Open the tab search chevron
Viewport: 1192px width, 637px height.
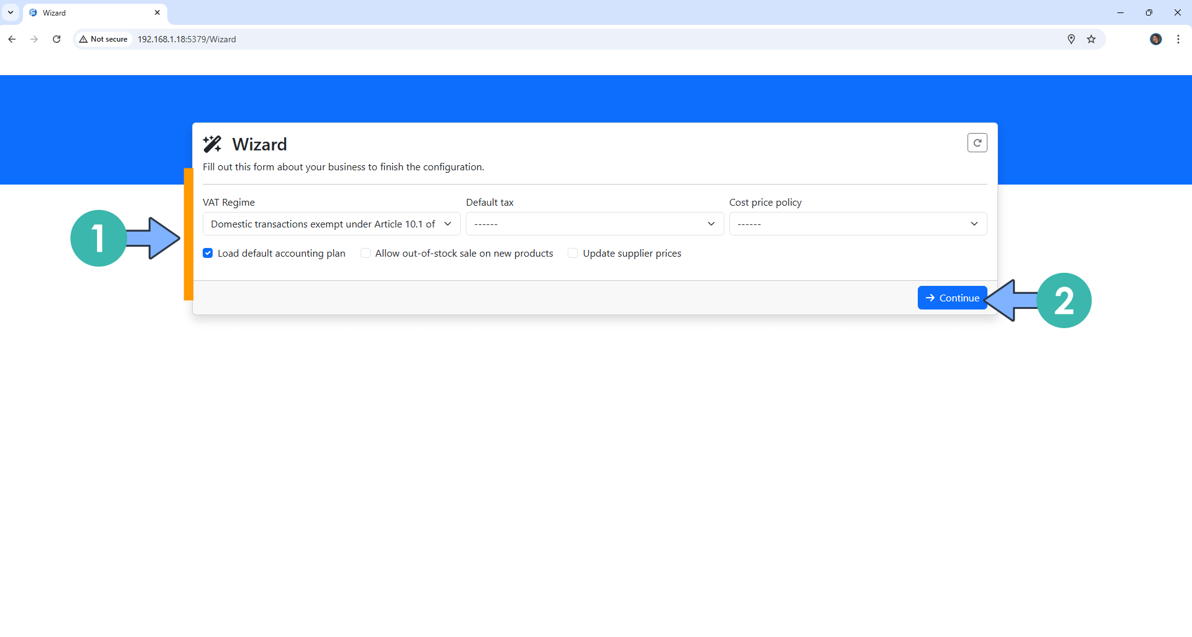pyautogui.click(x=10, y=12)
